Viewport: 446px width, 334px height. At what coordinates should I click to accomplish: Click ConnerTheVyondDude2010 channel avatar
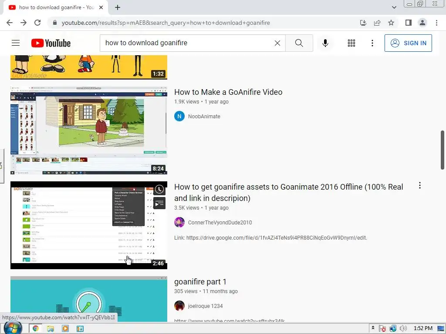tap(179, 222)
